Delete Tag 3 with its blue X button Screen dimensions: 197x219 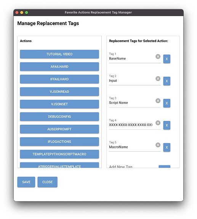(x=167, y=103)
